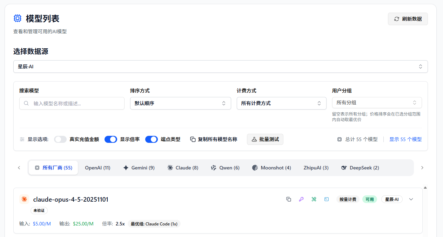Screen dimensions: 443x237
Task: Expand the claude-opus-4-5-20251101 card chevron
Action: [x=411, y=199]
